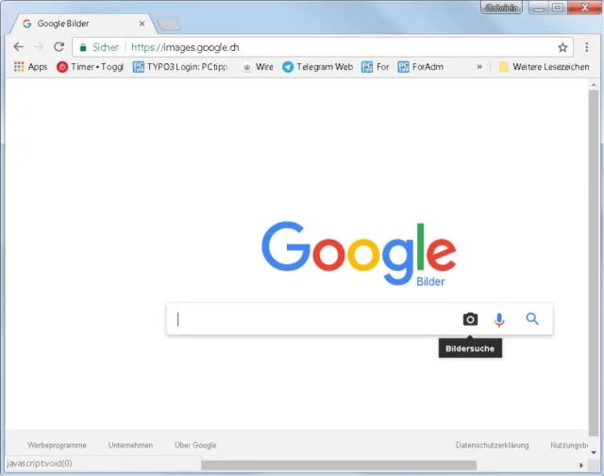The width and height of the screenshot is (604, 476).
Task: Click the vertical scrollbar down arrow
Action: pos(594,452)
